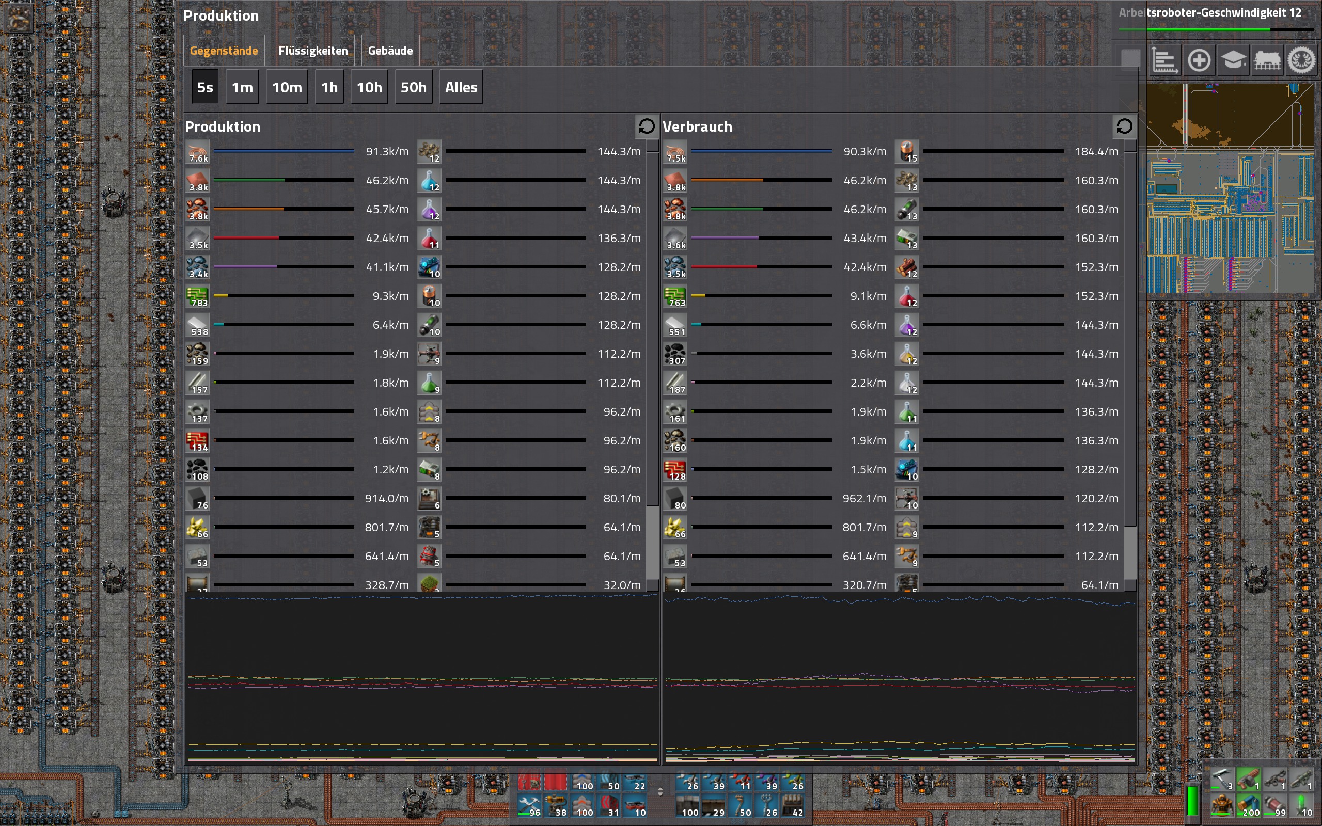Viewport: 1322px width, 826px height.
Task: Select the 5s time range
Action: (x=205, y=87)
